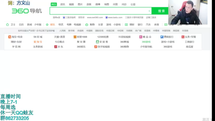Open 新闻 in the navigation bar
The image size is (215, 121).
(x=30, y=24)
